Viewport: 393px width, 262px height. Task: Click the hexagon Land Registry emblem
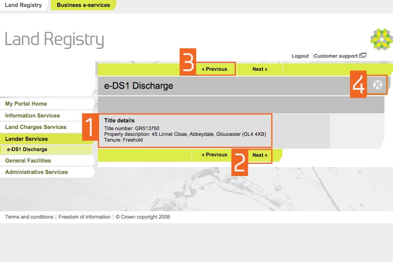click(381, 40)
